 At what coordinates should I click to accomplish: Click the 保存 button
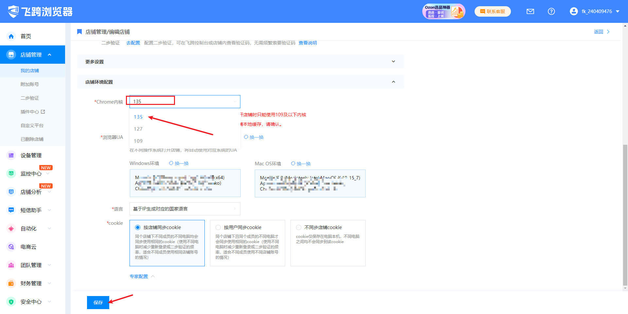tap(98, 303)
